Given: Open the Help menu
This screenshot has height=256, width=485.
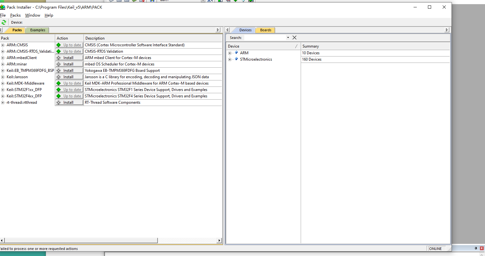Looking at the screenshot, I should (49, 15).
